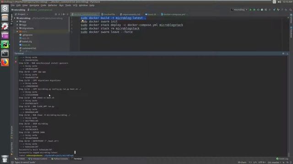Open the VCS menu
293x164 pixels.
click(x=75, y=5)
